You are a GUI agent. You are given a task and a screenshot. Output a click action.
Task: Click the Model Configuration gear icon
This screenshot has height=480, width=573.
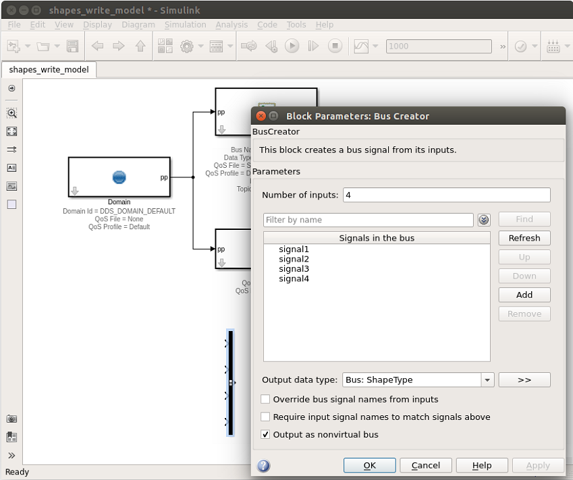point(187,47)
